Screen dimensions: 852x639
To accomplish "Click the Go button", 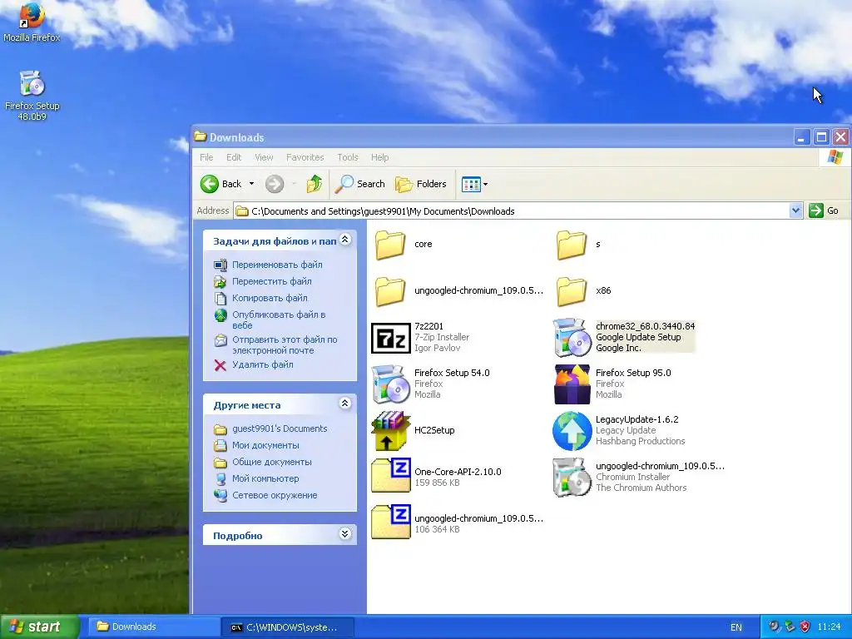I will tap(824, 211).
